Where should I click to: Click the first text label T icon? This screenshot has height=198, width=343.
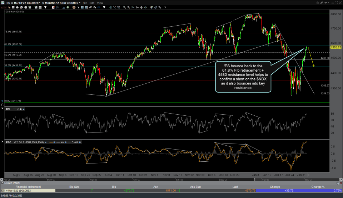82,7
